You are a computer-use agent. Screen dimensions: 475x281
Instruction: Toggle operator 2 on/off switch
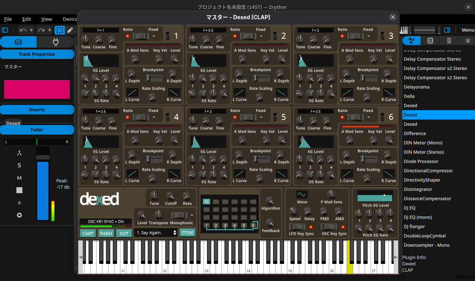coord(276,36)
